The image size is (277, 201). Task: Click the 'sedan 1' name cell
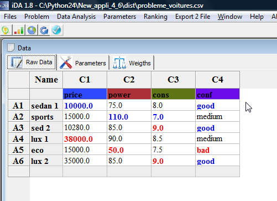click(x=46, y=105)
